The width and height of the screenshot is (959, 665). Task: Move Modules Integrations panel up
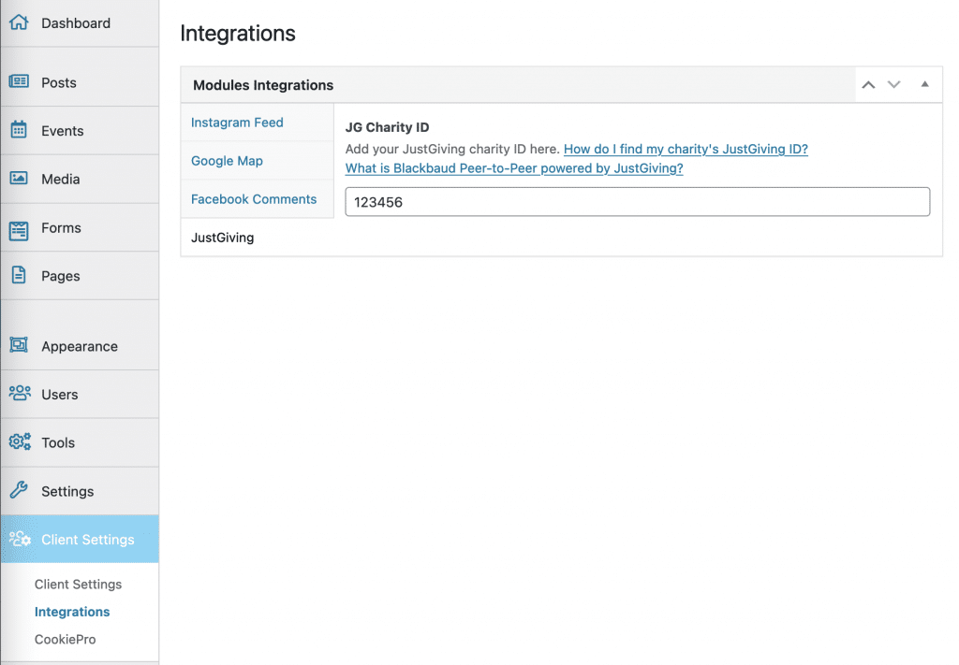pyautogui.click(x=868, y=85)
